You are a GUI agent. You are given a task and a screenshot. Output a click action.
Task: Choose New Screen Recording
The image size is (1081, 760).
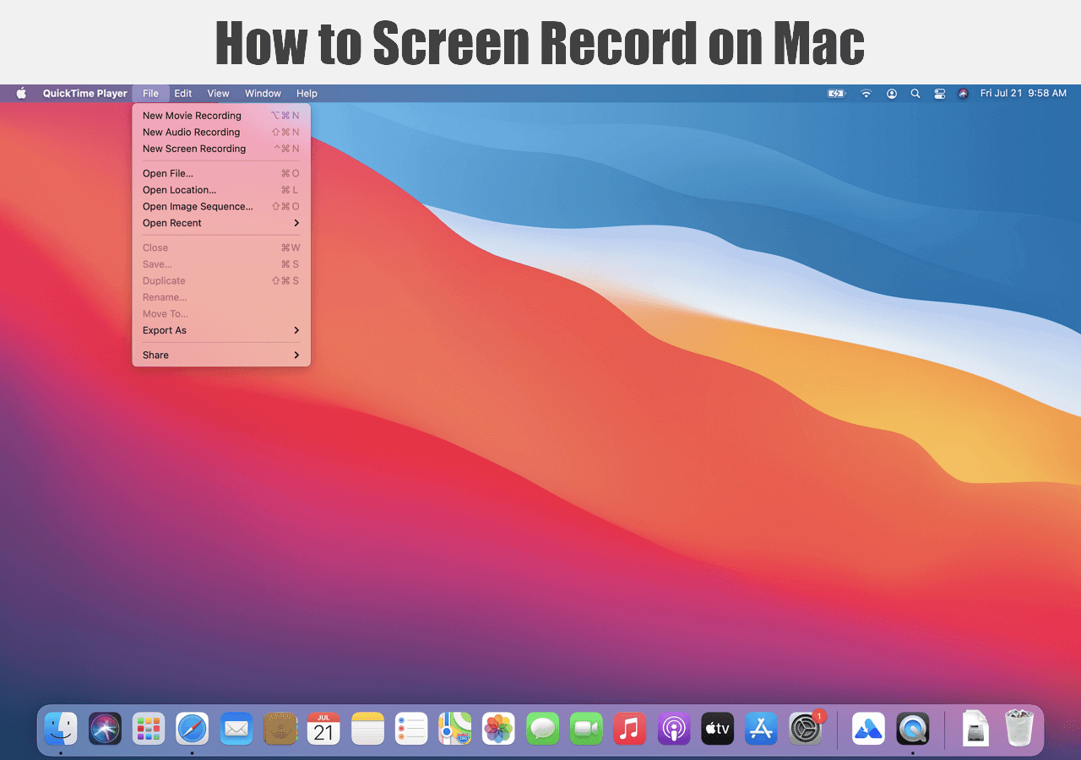194,148
